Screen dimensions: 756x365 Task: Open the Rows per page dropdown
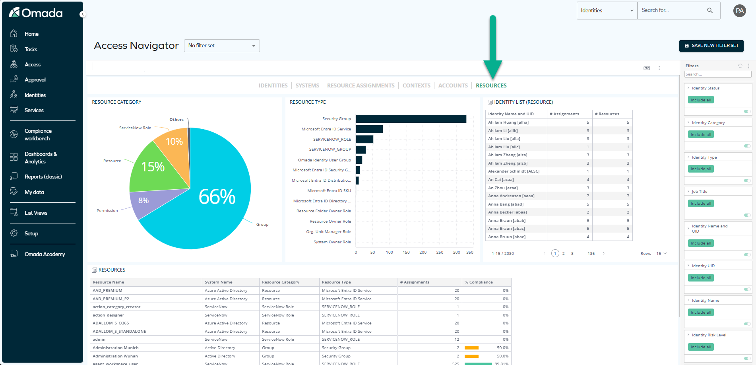(661, 253)
